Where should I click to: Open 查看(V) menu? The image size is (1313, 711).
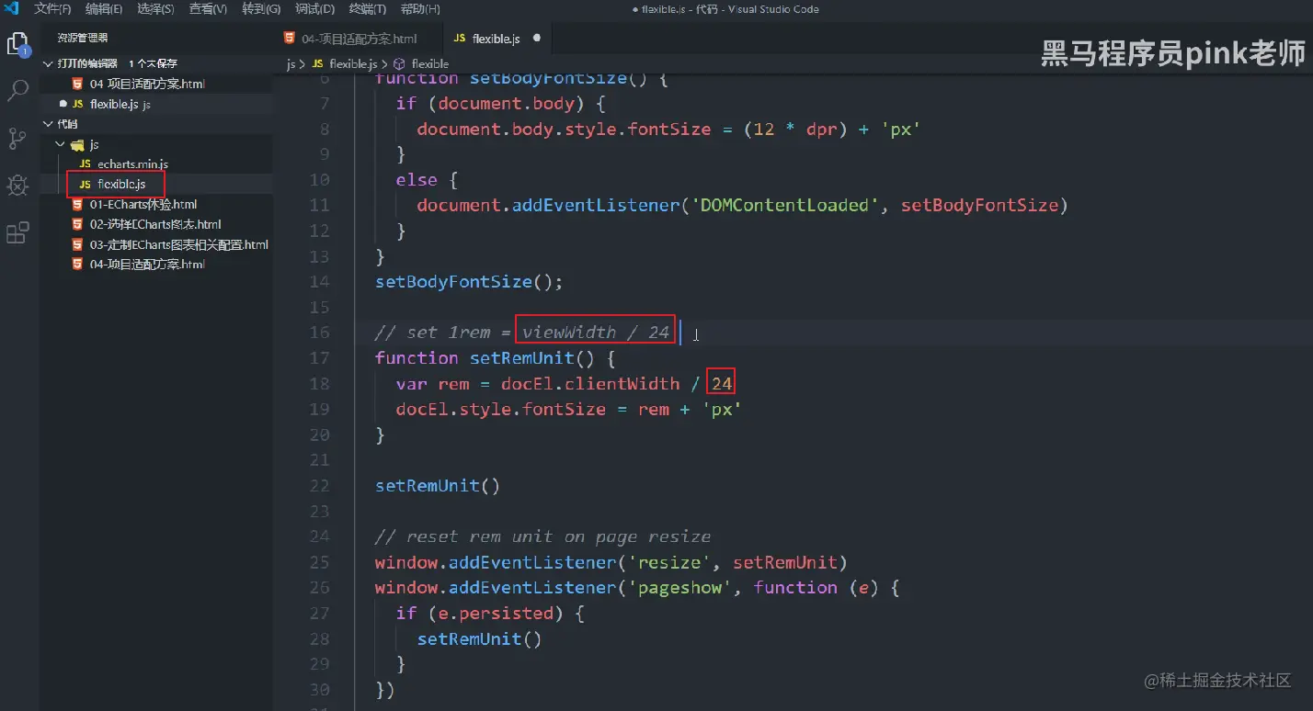pyautogui.click(x=208, y=9)
